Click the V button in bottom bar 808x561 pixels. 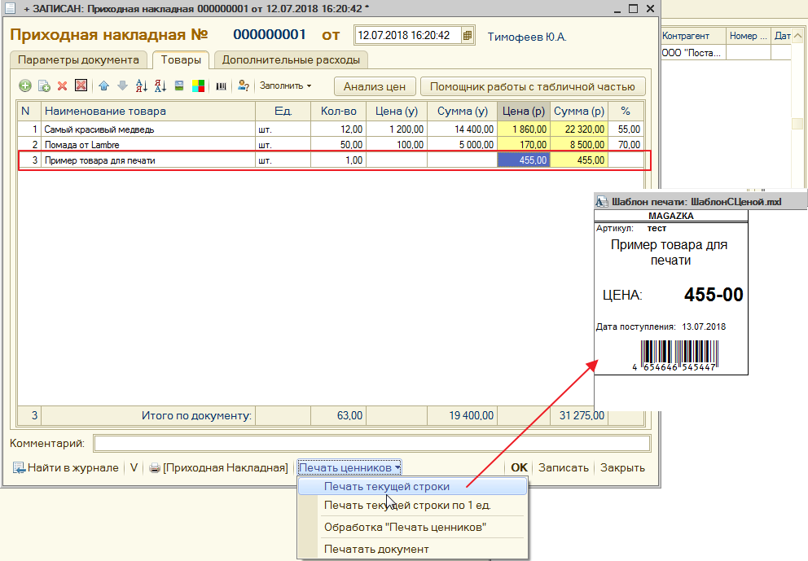pyautogui.click(x=134, y=467)
